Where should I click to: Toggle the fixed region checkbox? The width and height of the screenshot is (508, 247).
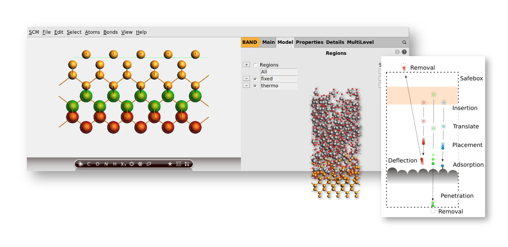(x=255, y=78)
